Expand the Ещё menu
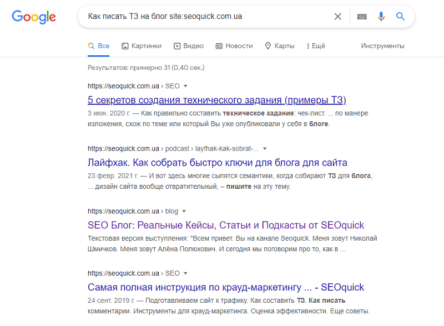This screenshot has width=444, height=326. [316, 46]
